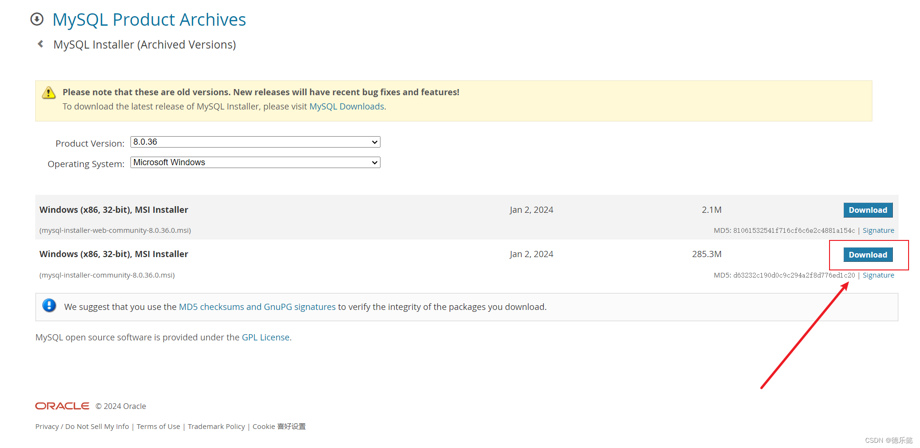Click the bold old-versions warning text

point(261,92)
